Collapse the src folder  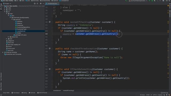click(x=5, y=12)
